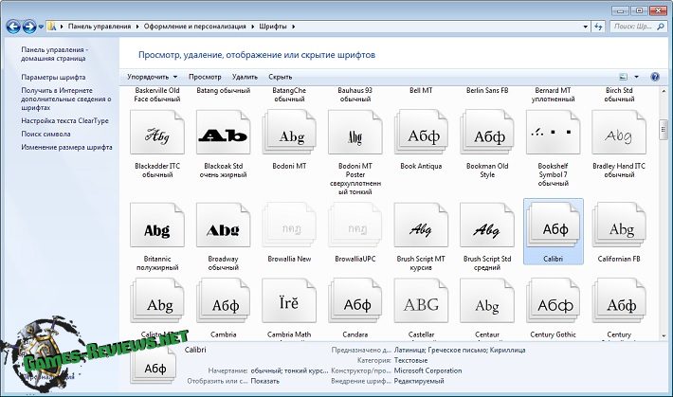Select the Bookshelf Symbol 7 font icon
Screen dimensions: 673x397
(553, 133)
